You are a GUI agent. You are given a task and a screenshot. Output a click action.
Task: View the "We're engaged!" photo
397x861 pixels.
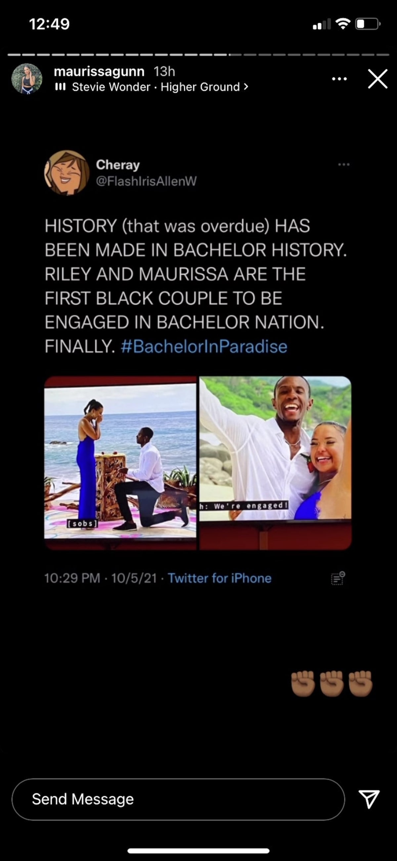pyautogui.click(x=275, y=462)
